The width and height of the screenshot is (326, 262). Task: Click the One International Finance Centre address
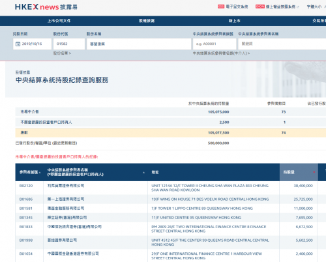(x=207, y=256)
